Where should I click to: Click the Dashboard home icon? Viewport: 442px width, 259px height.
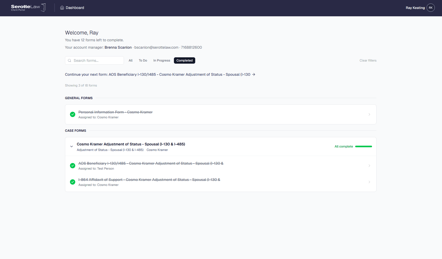pos(62,8)
